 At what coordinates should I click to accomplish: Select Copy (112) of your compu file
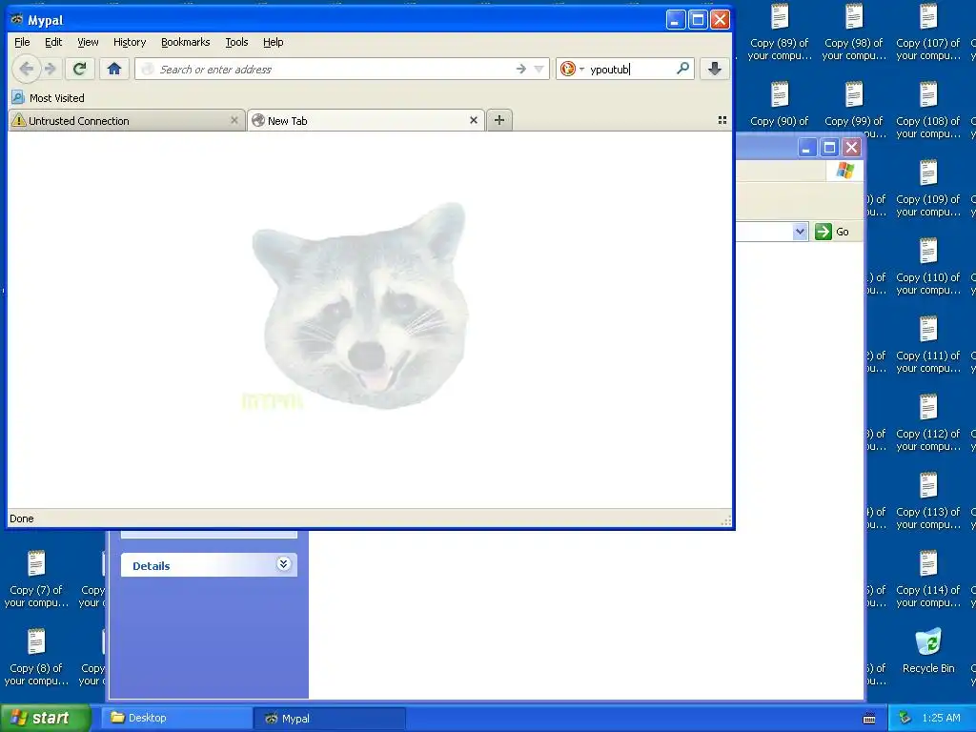point(928,422)
